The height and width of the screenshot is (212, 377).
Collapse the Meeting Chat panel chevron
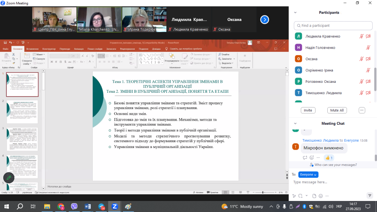click(x=295, y=124)
